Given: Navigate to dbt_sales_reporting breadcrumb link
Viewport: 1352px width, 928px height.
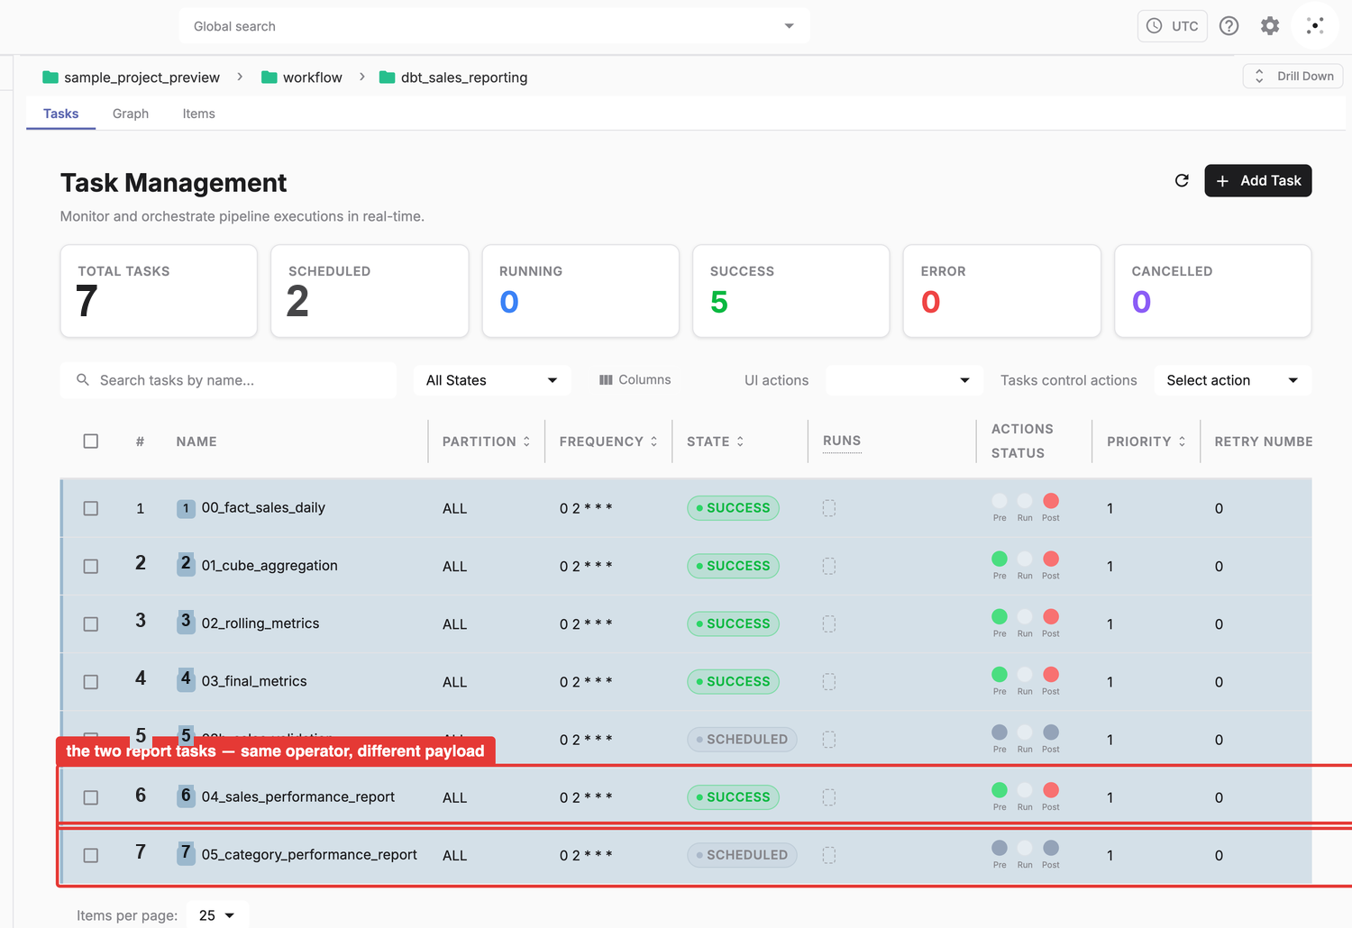Looking at the screenshot, I should coord(464,77).
